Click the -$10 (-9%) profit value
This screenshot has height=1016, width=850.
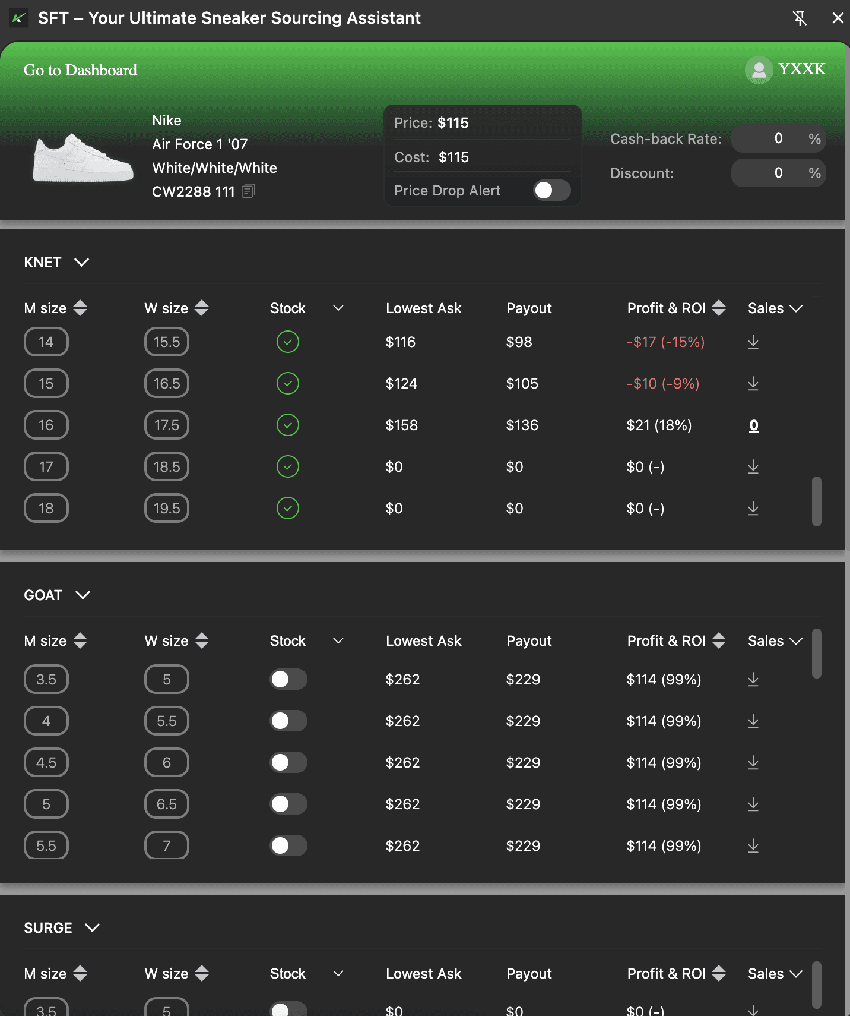(663, 384)
